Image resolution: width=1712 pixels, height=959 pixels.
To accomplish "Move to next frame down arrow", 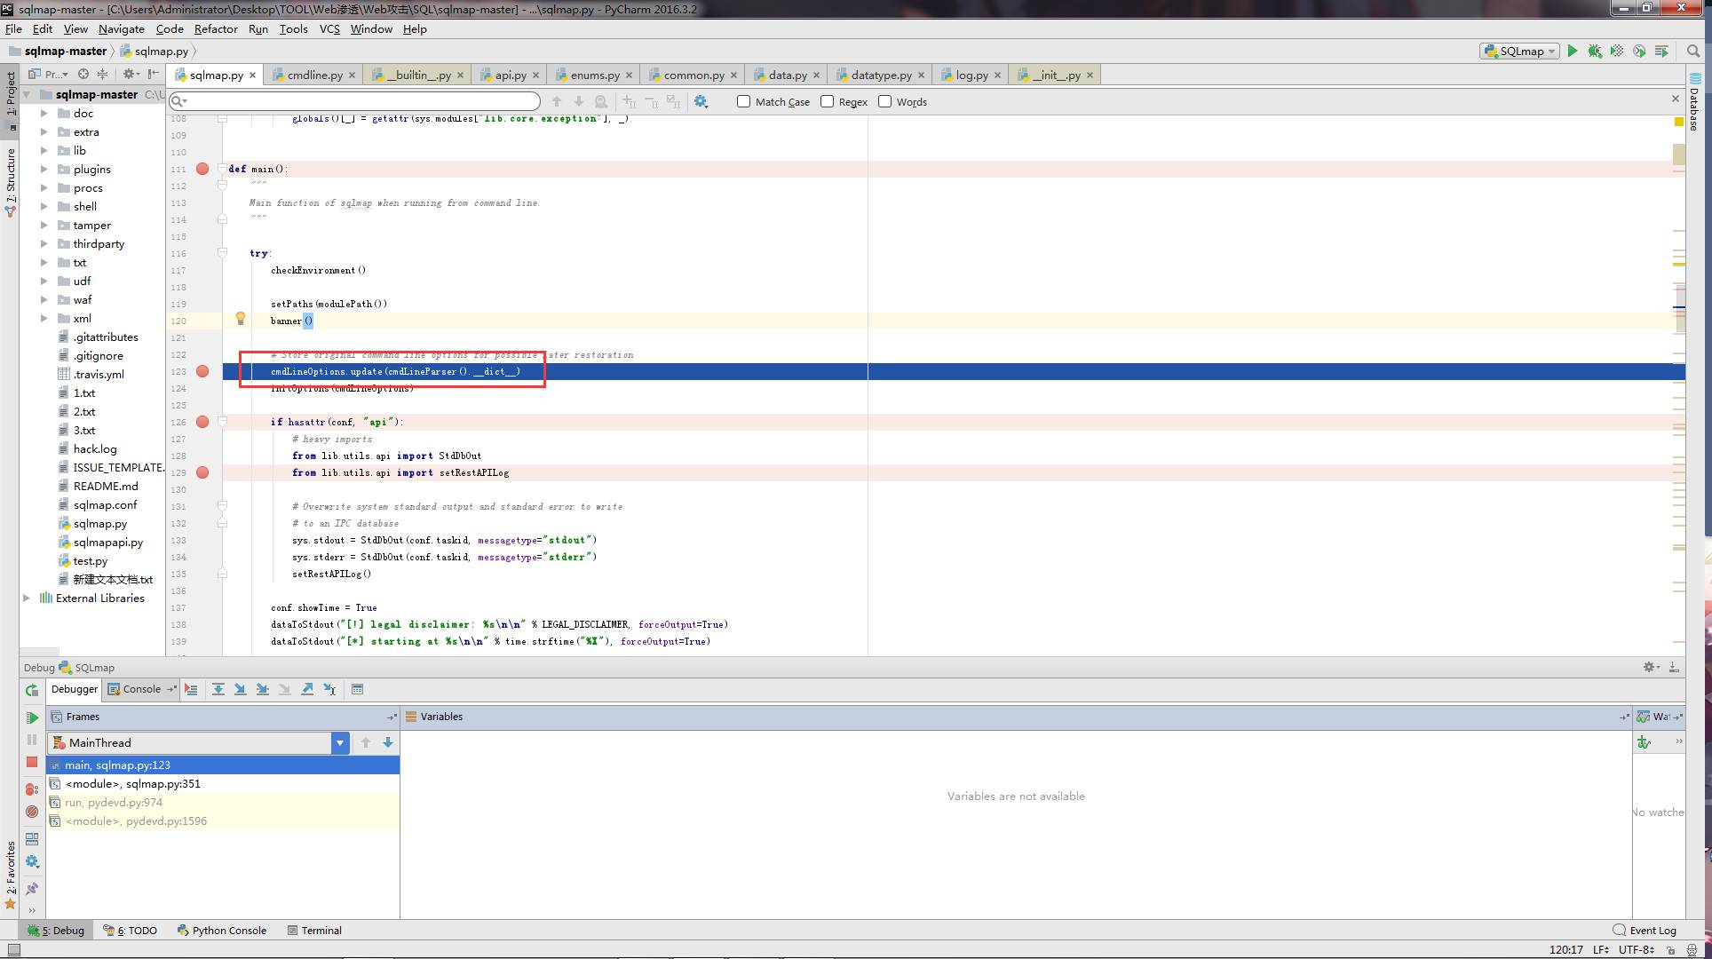I will [x=388, y=742].
